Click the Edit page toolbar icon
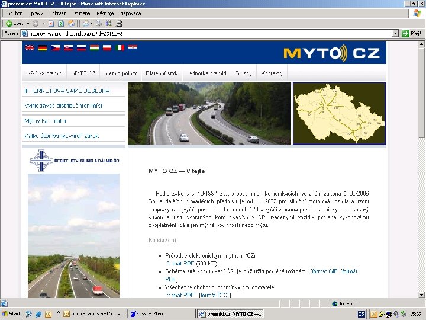 point(109,24)
